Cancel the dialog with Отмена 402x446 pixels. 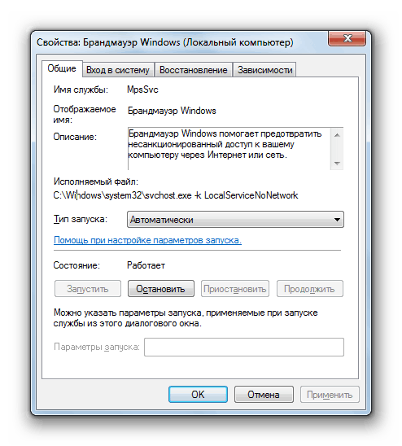[x=264, y=395]
